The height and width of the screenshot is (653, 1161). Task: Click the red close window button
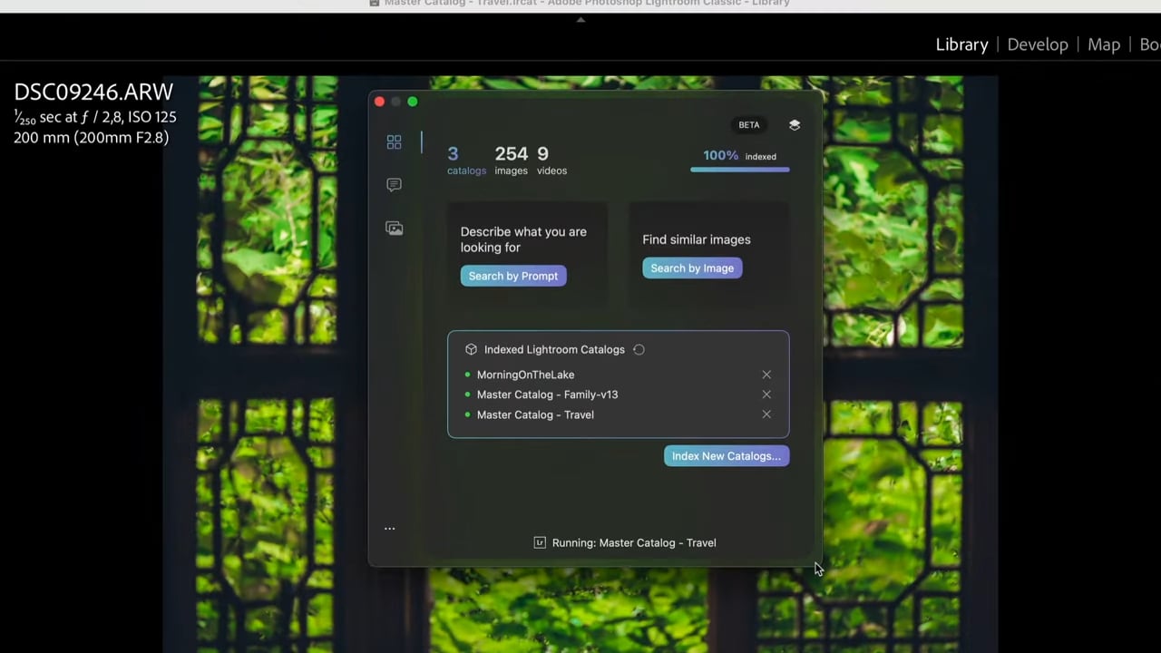(379, 102)
